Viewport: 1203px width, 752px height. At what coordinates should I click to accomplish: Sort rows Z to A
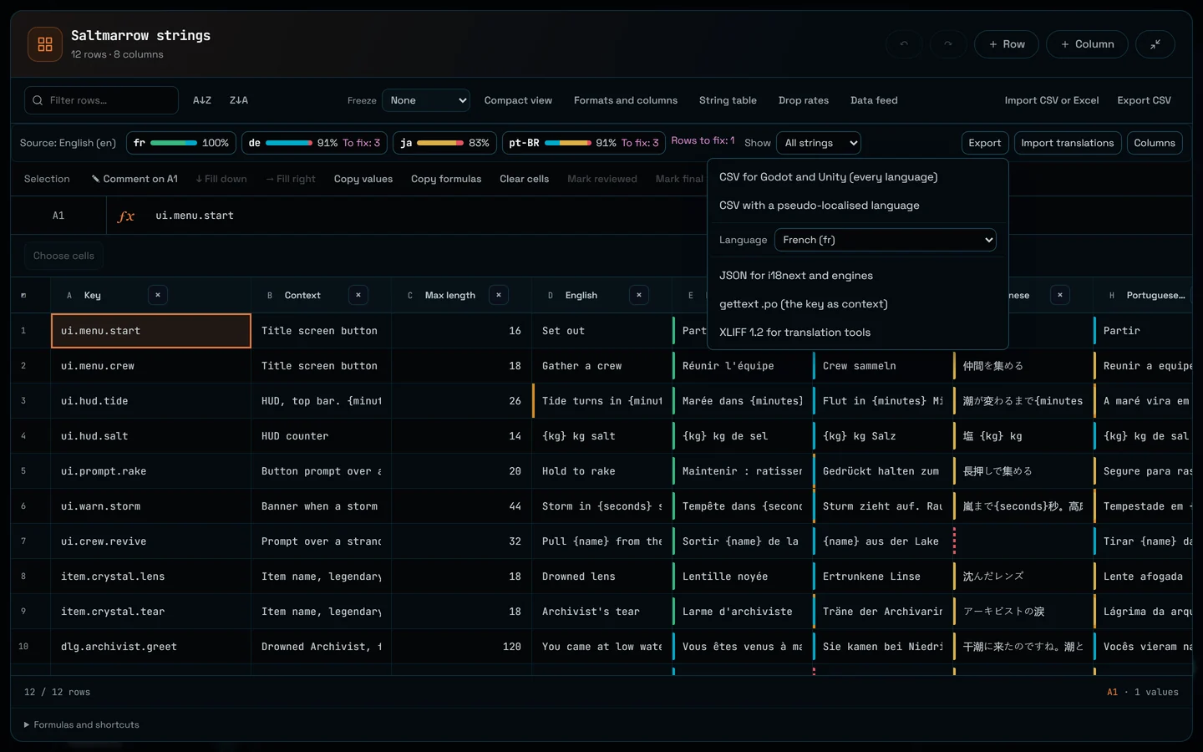pyautogui.click(x=239, y=100)
